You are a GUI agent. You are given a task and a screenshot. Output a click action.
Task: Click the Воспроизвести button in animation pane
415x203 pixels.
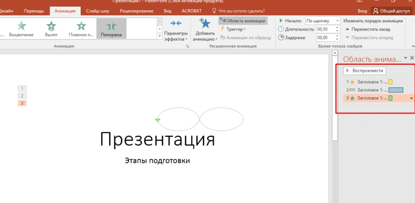point(364,71)
